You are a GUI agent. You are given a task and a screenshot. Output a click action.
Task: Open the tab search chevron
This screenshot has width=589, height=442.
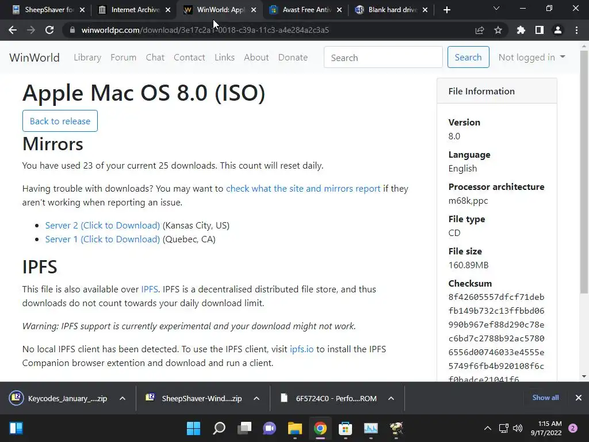pos(496,8)
